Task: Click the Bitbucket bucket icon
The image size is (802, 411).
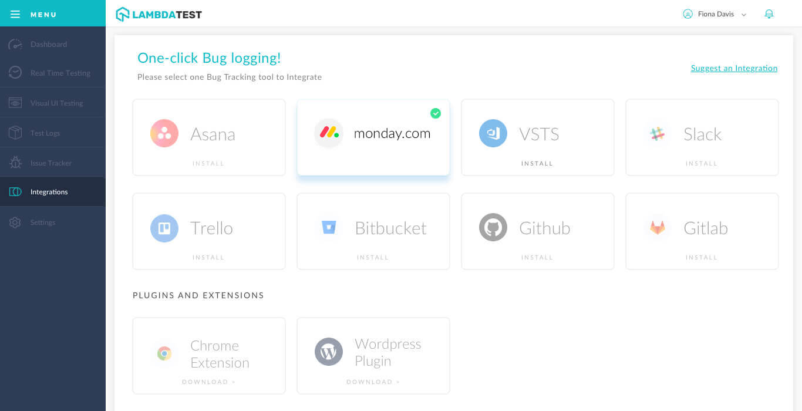Action: pyautogui.click(x=329, y=227)
